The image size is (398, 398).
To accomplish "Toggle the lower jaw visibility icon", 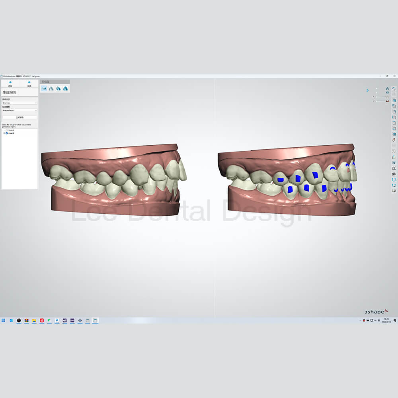I will click(387, 93).
